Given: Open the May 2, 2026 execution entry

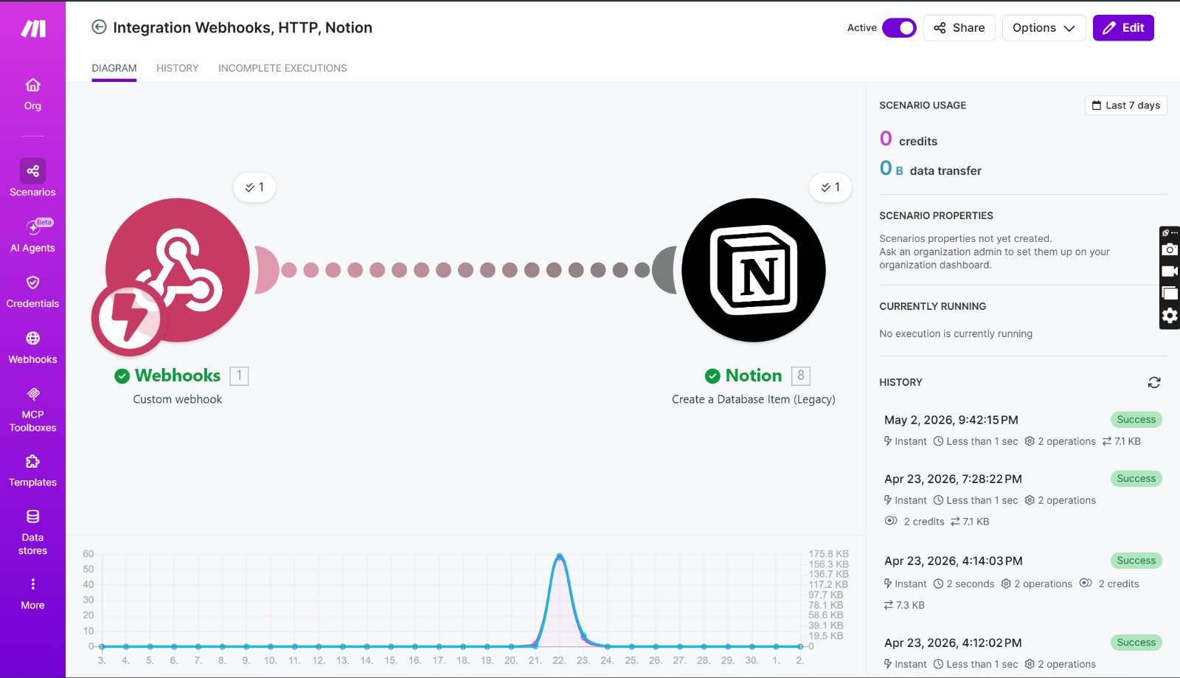Looking at the screenshot, I should 1023,430.
